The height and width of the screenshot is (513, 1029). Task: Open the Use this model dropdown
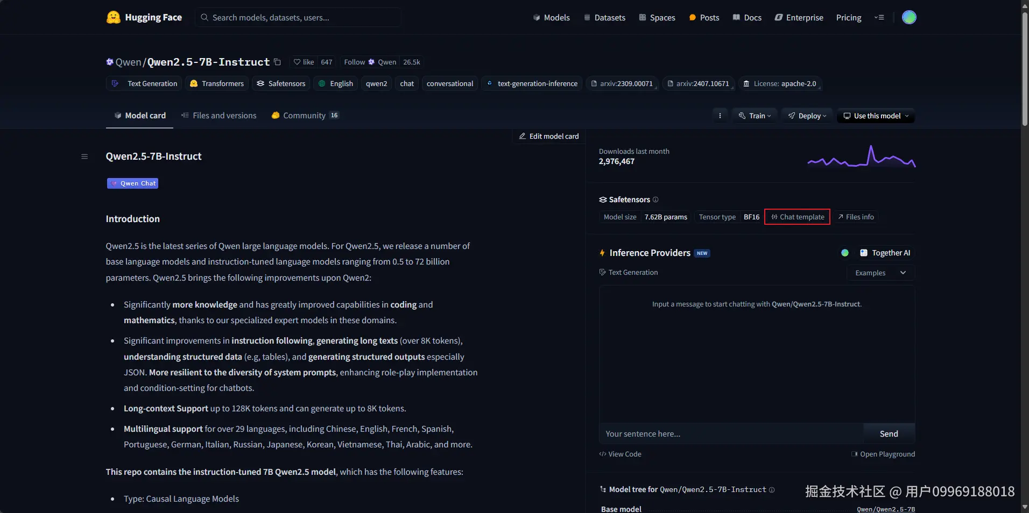coord(876,116)
